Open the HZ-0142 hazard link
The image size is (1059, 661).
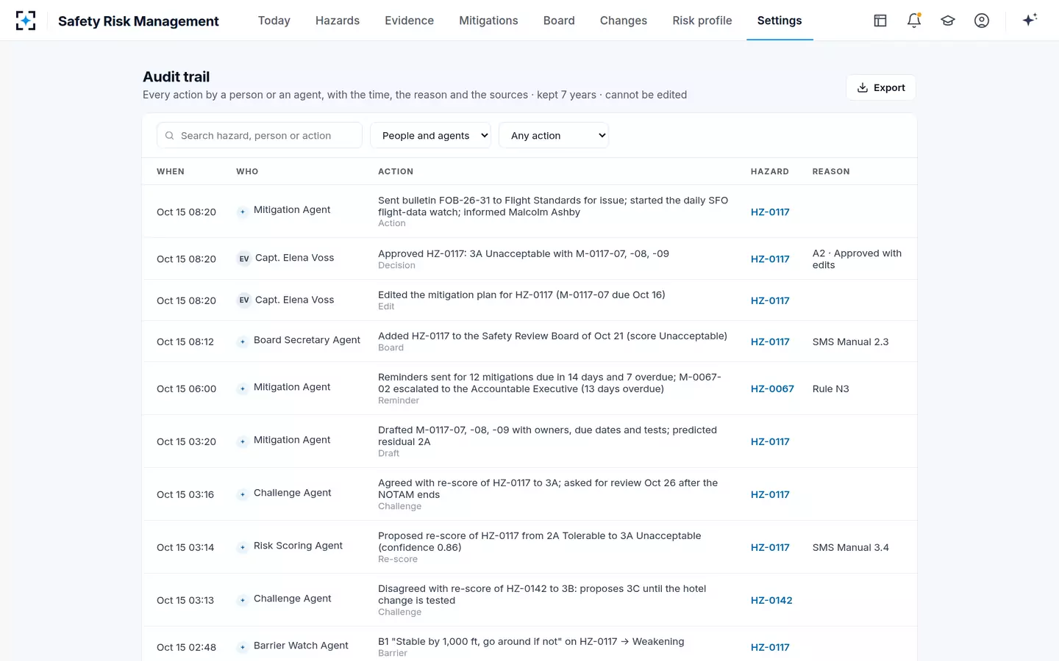point(771,600)
